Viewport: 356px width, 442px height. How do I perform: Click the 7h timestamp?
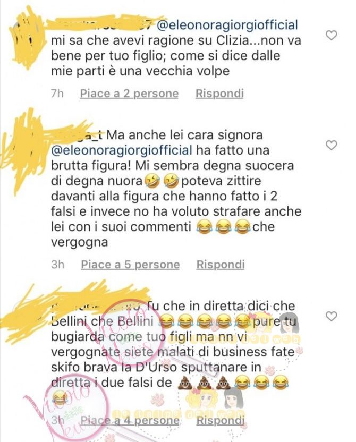click(57, 93)
